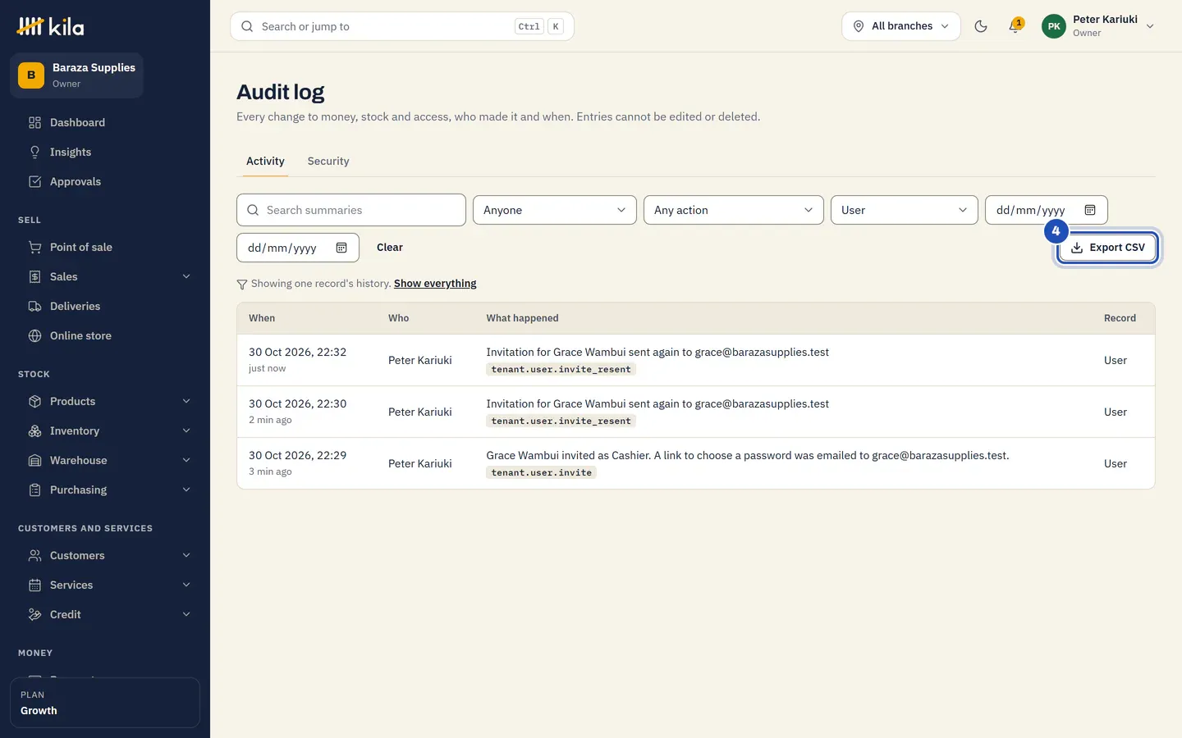Expand the Sales submenu
The image size is (1182, 738).
pos(186,276)
